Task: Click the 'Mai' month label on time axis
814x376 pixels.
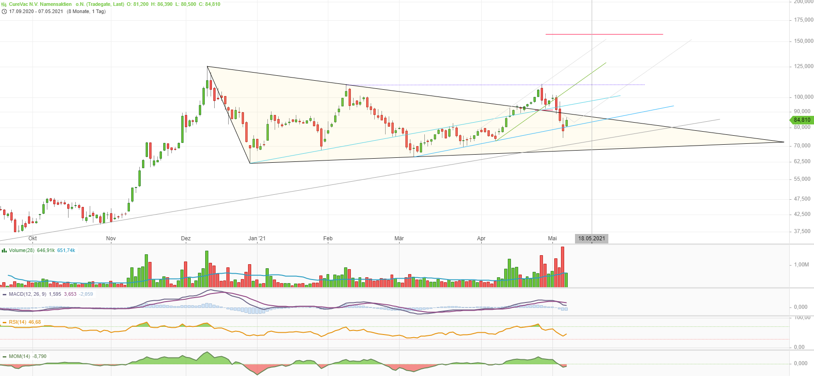Action: coord(552,238)
